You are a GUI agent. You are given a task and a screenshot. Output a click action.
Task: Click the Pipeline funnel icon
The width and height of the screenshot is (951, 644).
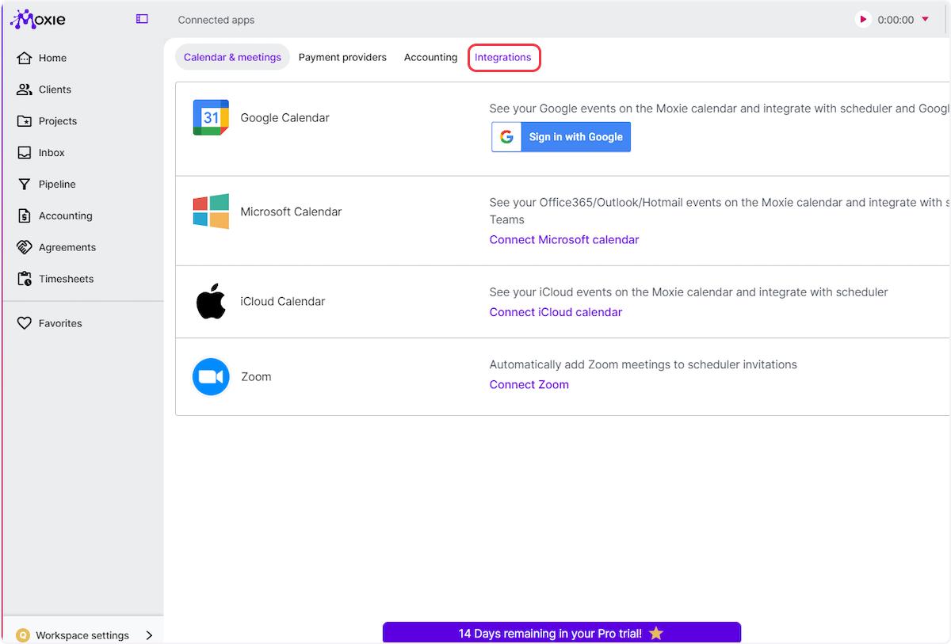tap(25, 185)
